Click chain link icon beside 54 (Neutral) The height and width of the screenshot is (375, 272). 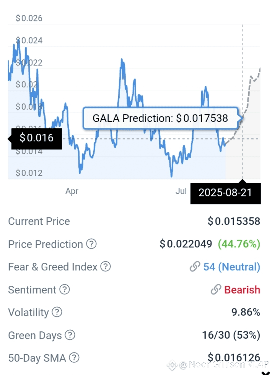(195, 267)
